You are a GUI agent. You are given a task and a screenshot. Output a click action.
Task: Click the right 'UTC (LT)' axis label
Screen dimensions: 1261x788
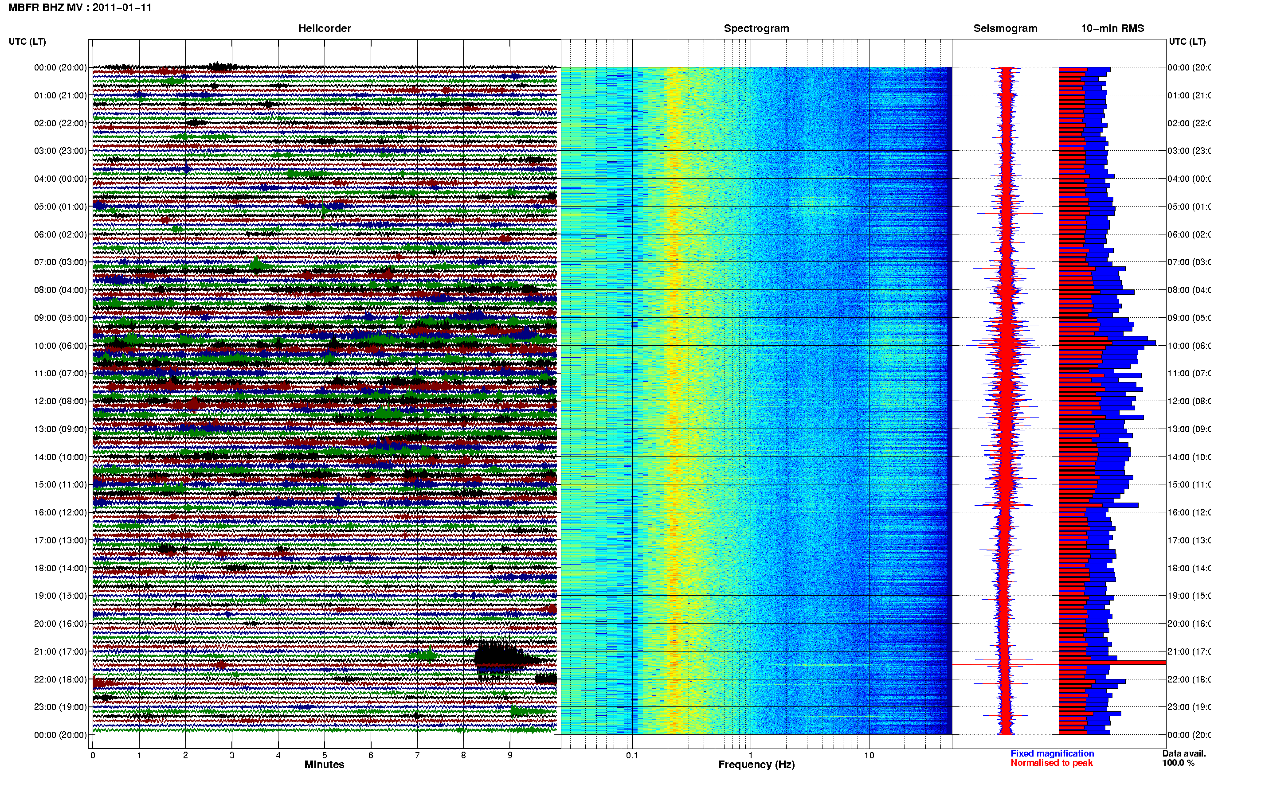click(1187, 42)
